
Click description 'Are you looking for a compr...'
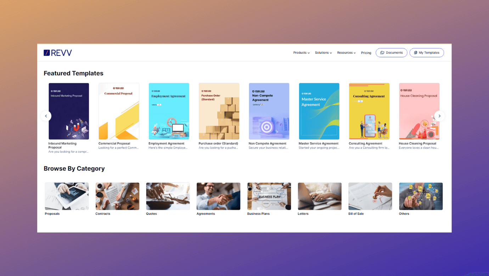[68, 152]
